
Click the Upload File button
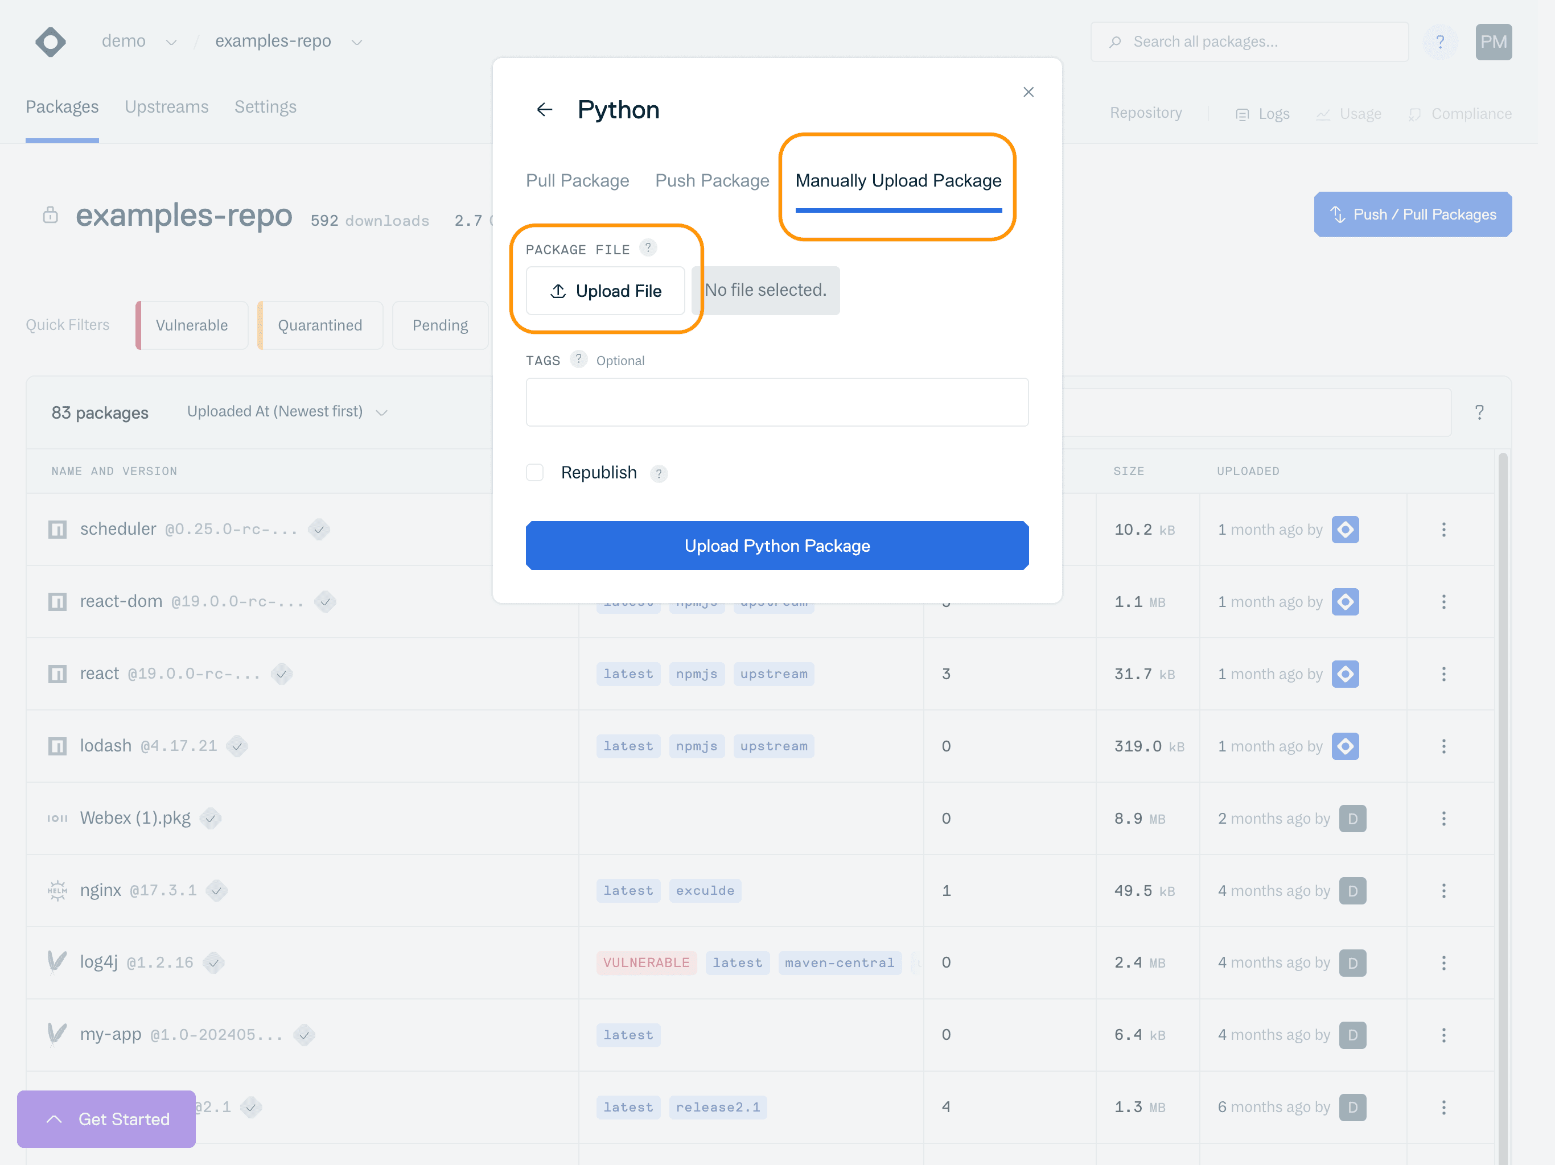pos(605,291)
